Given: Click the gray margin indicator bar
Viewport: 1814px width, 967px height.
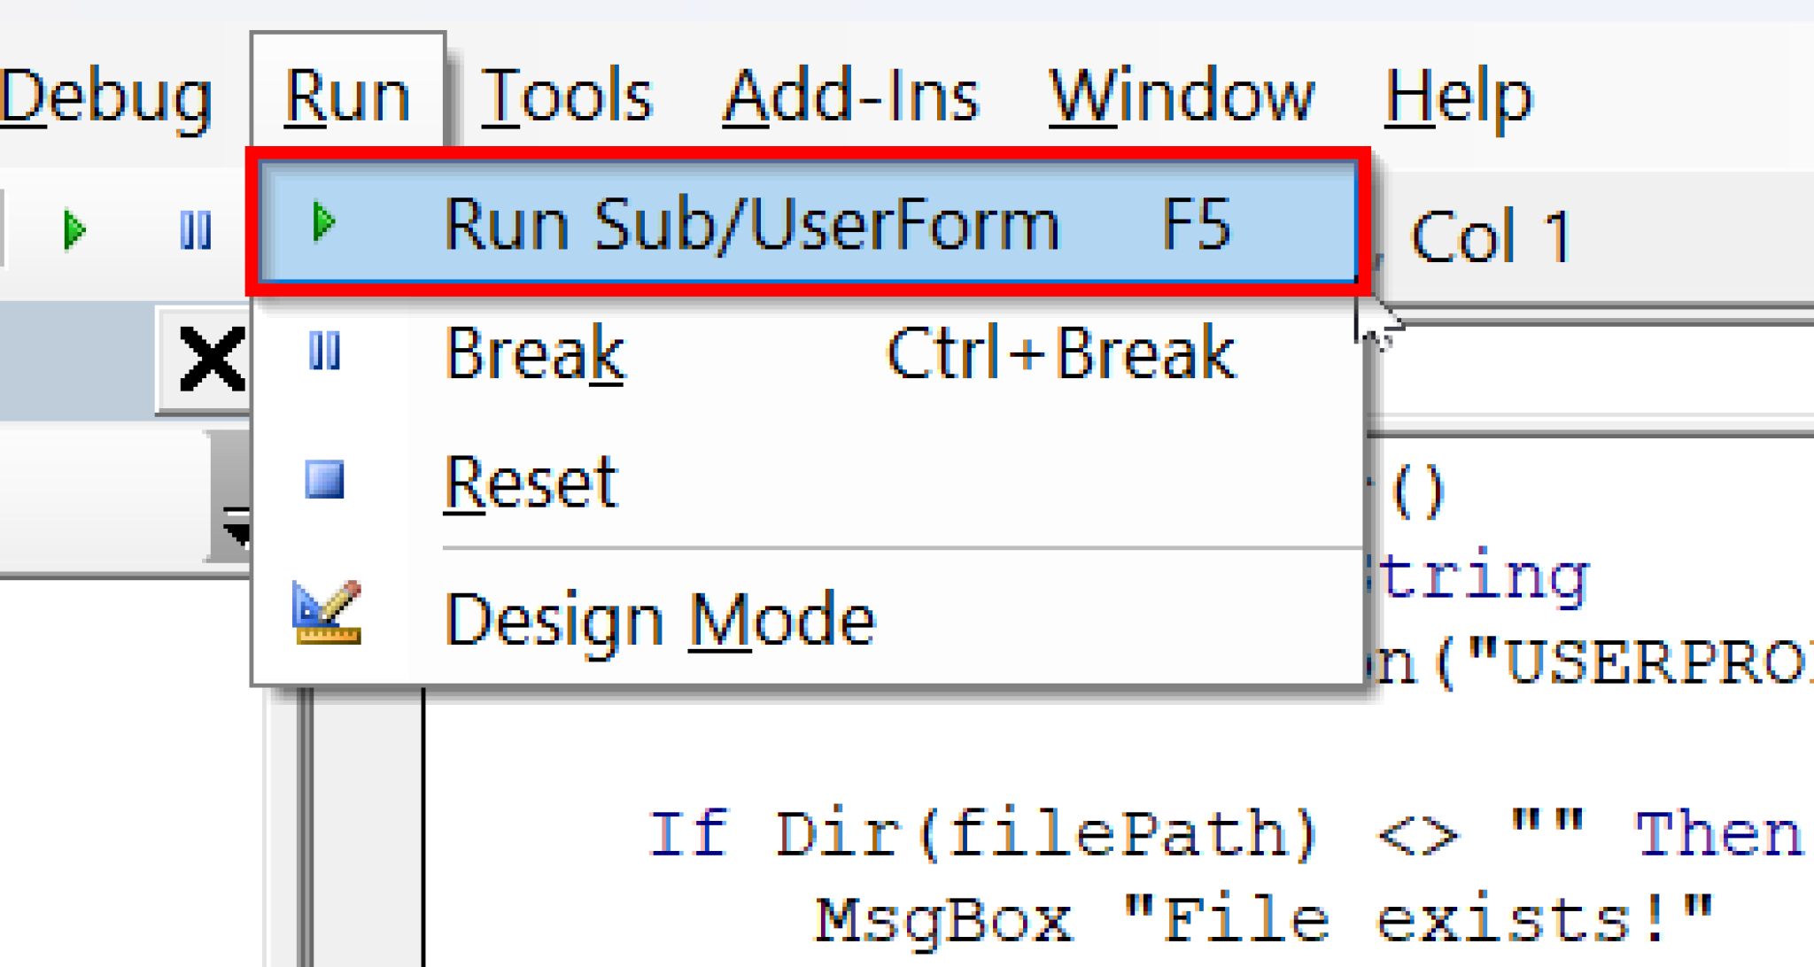Looking at the screenshot, I should coord(368,824).
